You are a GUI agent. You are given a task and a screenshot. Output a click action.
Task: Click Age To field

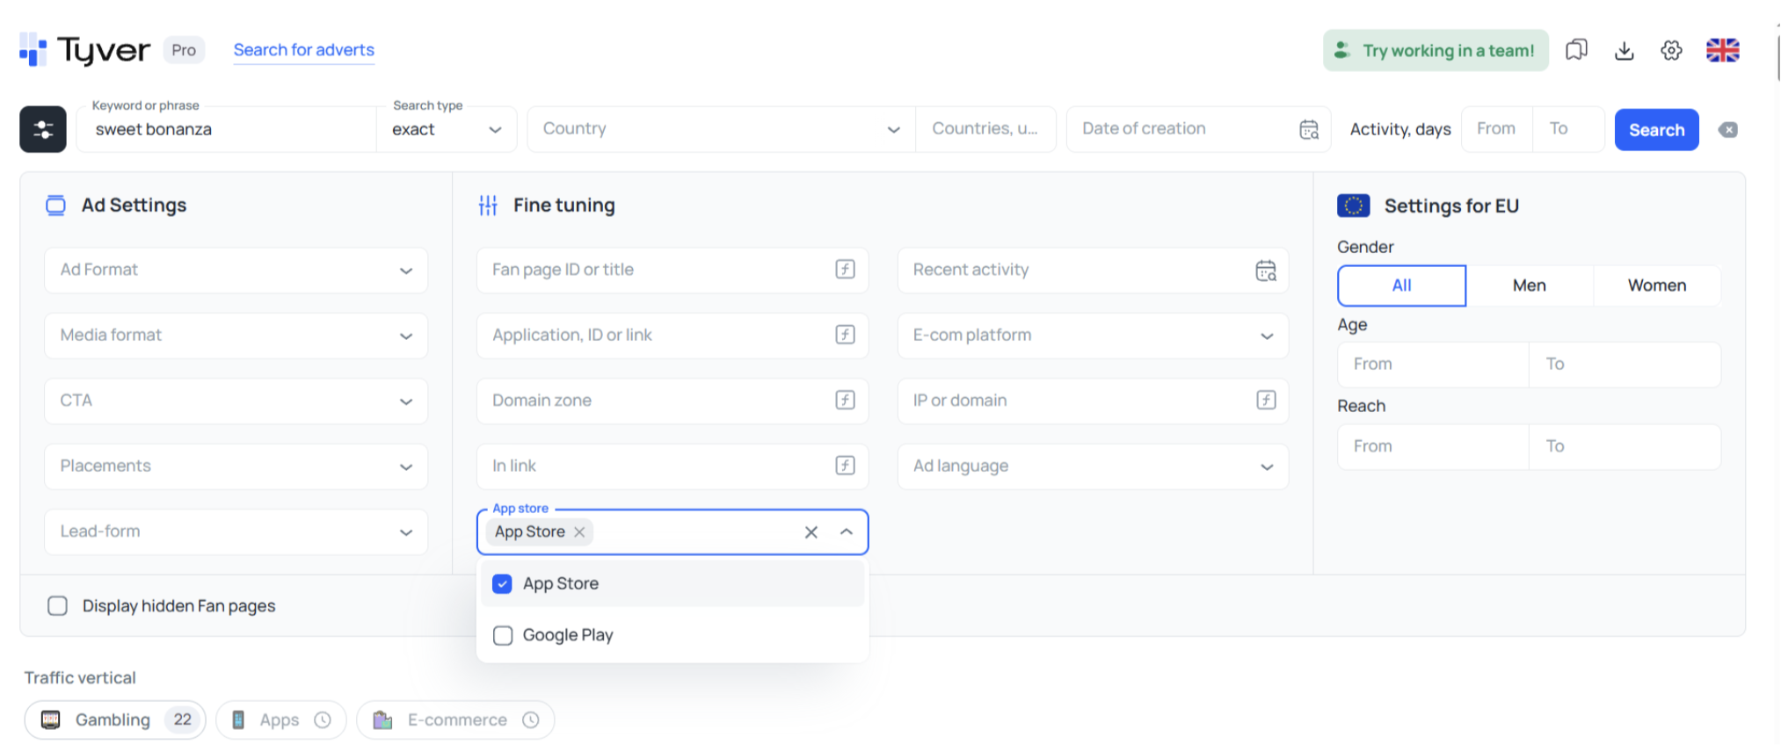click(x=1625, y=365)
